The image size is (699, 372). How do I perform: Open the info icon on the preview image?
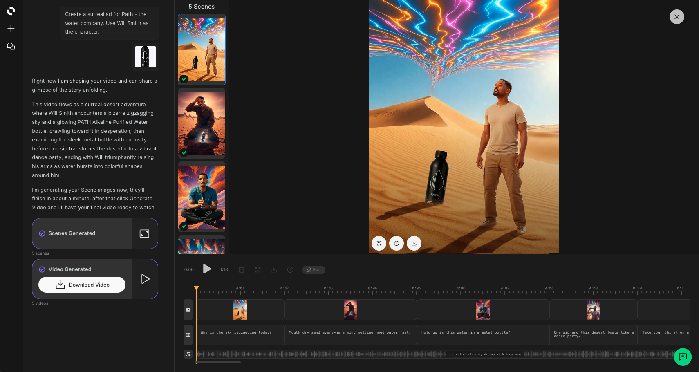pyautogui.click(x=396, y=243)
